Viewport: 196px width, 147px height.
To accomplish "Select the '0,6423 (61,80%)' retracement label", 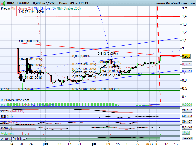I will coord(109,75).
